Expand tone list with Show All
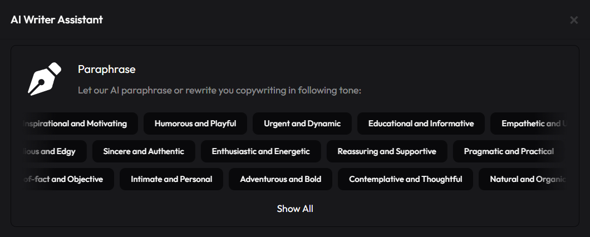 (x=295, y=209)
